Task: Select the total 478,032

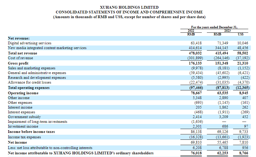Action: (x=195, y=53)
